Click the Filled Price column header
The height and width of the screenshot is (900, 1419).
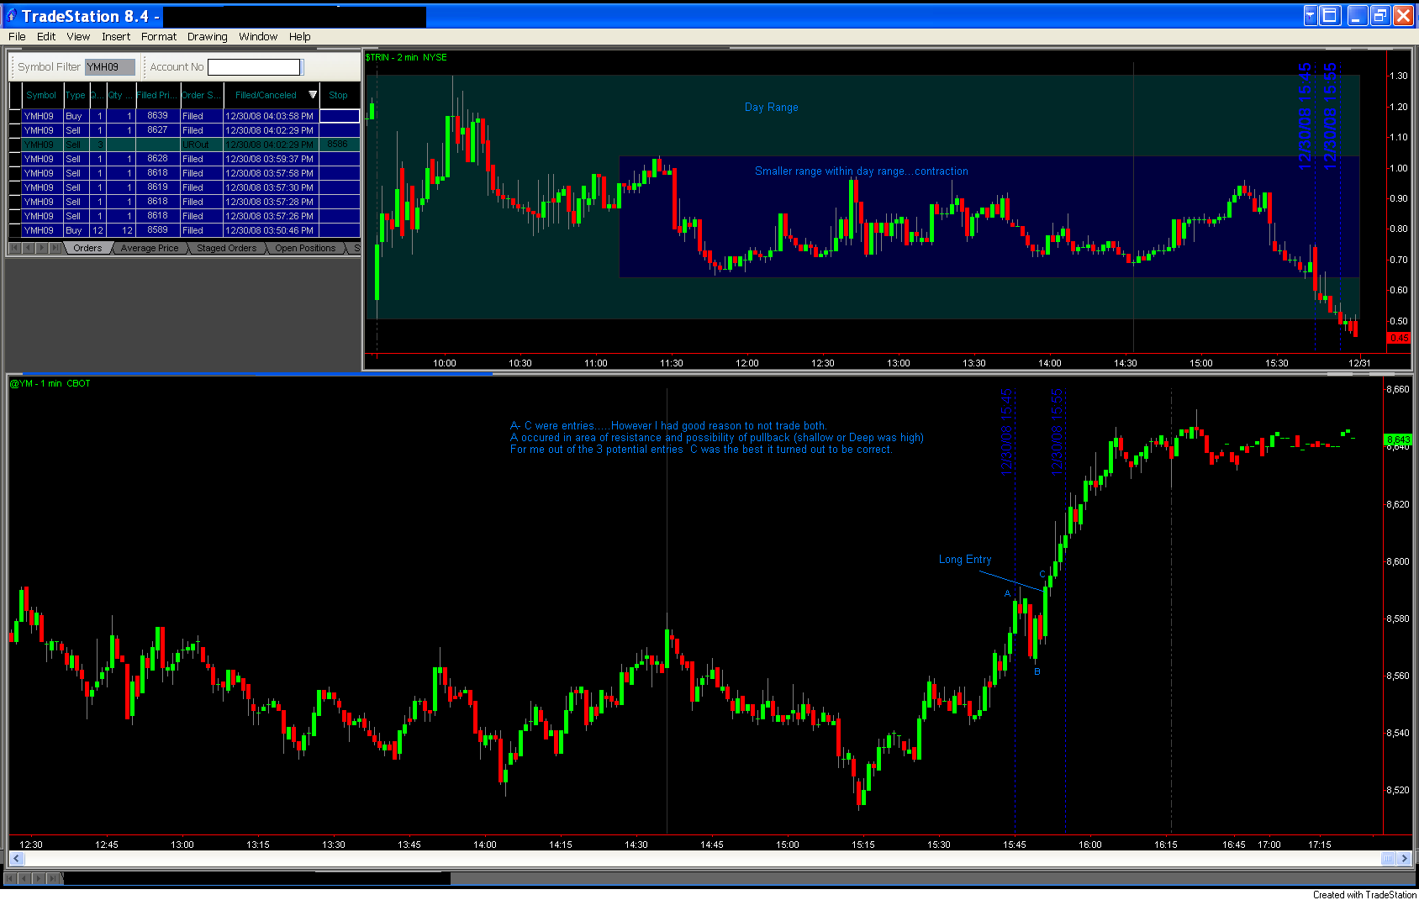157,95
